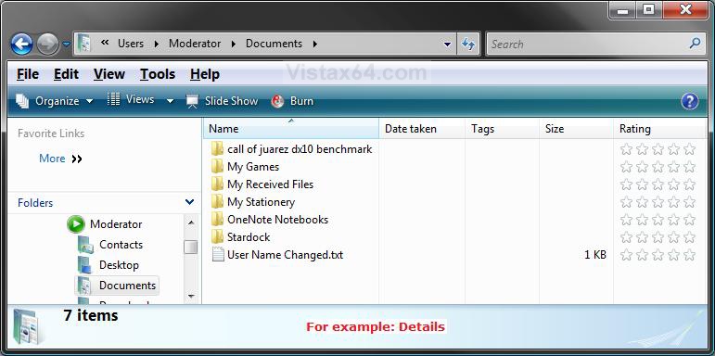Click the Burn toolbar button
The width and height of the screenshot is (715, 356).
coord(292,101)
